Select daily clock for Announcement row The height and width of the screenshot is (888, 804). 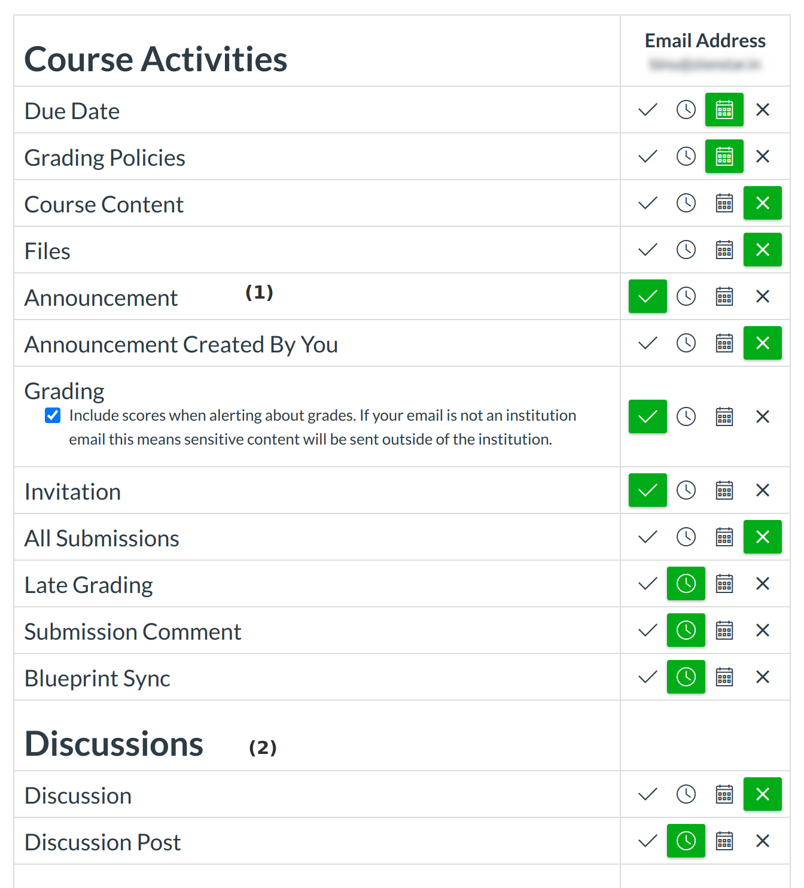(x=686, y=297)
